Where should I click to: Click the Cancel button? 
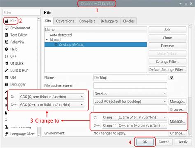coord(164,142)
